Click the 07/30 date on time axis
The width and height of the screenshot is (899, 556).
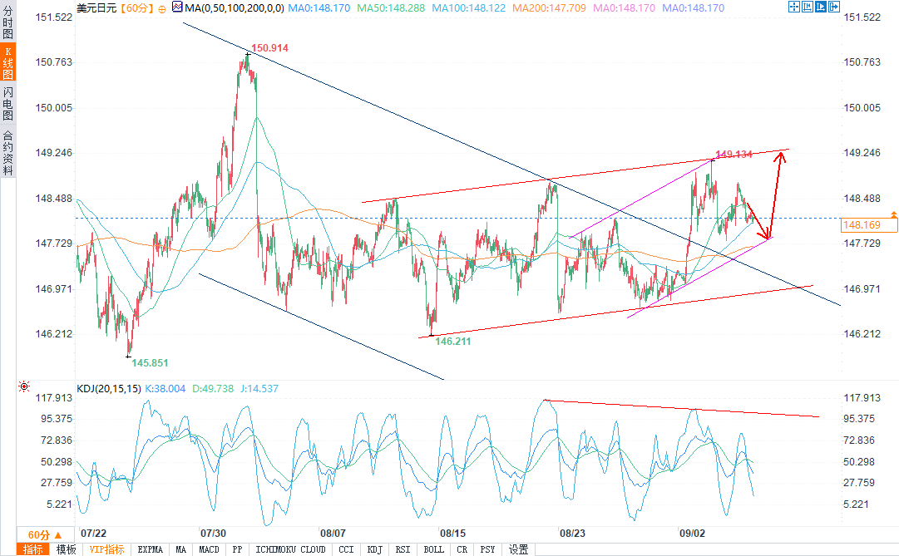[x=213, y=533]
